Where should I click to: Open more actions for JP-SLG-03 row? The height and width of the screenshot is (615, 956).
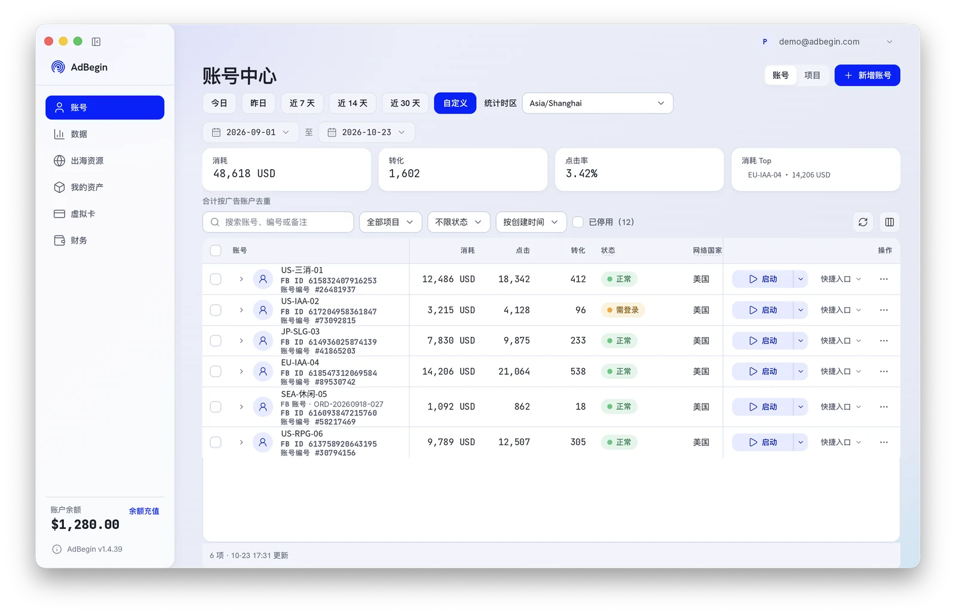pos(884,341)
